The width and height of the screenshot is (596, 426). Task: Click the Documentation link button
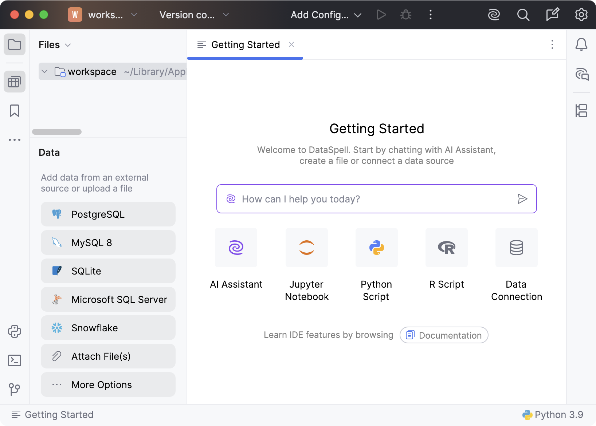(444, 335)
